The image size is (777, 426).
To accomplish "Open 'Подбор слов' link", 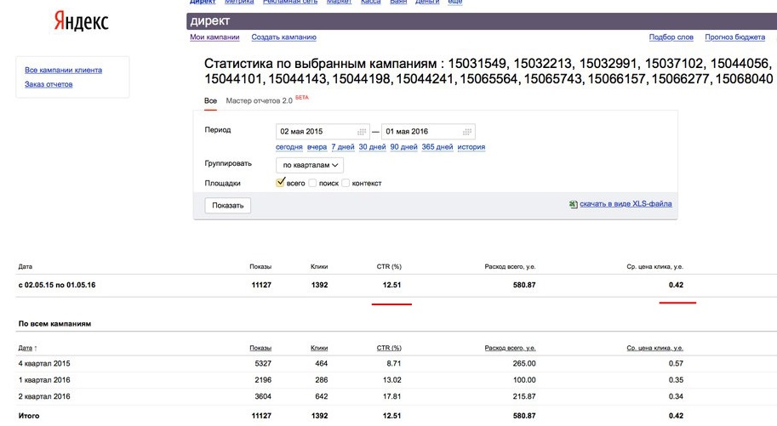I will click(x=671, y=37).
